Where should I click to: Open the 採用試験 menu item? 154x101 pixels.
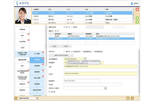click(22, 30)
